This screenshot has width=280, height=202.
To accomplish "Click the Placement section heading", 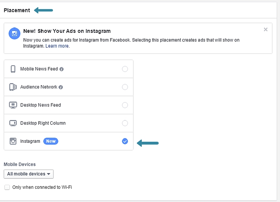I will [17, 10].
